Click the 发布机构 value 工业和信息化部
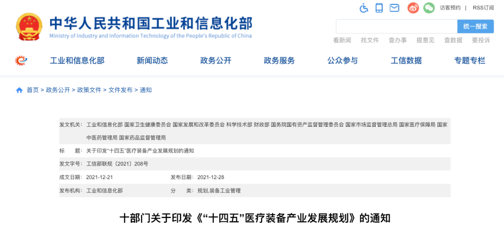The image size is (504, 233). coord(105,191)
